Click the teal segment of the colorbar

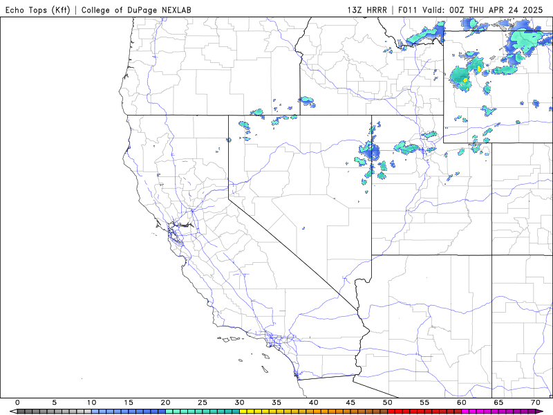tap(203, 412)
